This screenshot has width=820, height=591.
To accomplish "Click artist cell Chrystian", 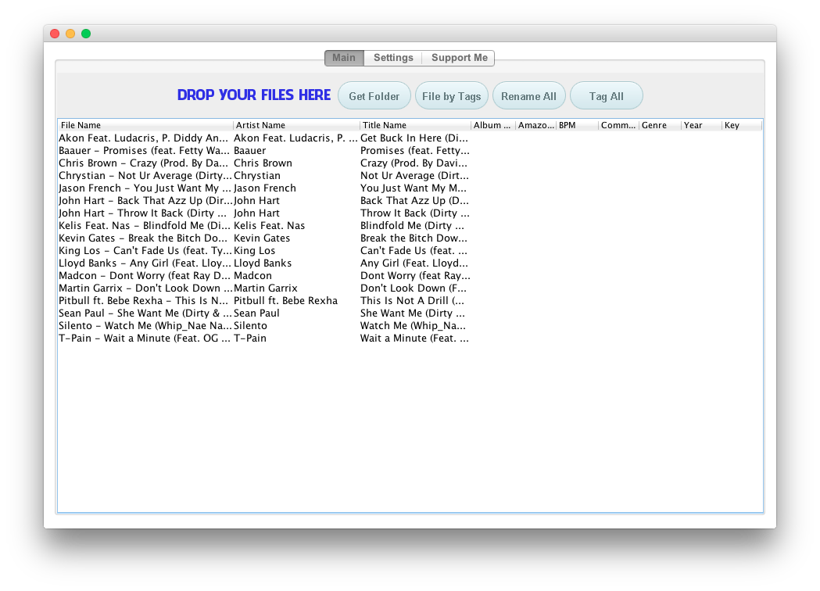I will [296, 176].
